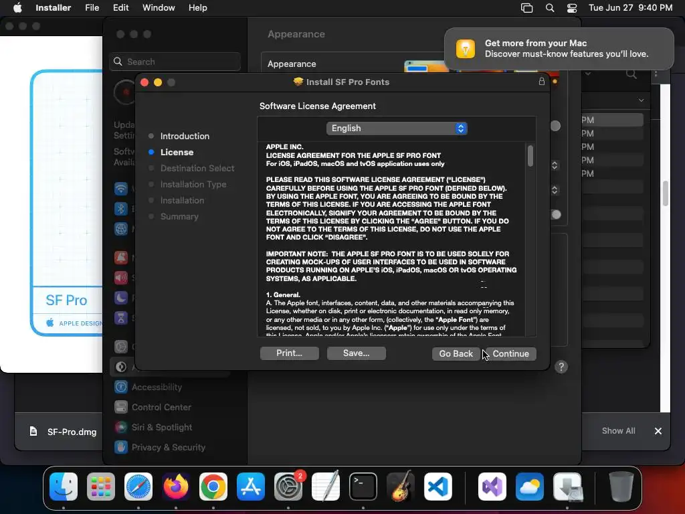The image size is (685, 514).
Task: Click the Control Center icon in settings sidebar
Action: tap(121, 407)
